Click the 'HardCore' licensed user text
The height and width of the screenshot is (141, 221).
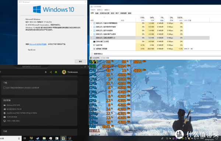pyautogui.click(x=32, y=50)
